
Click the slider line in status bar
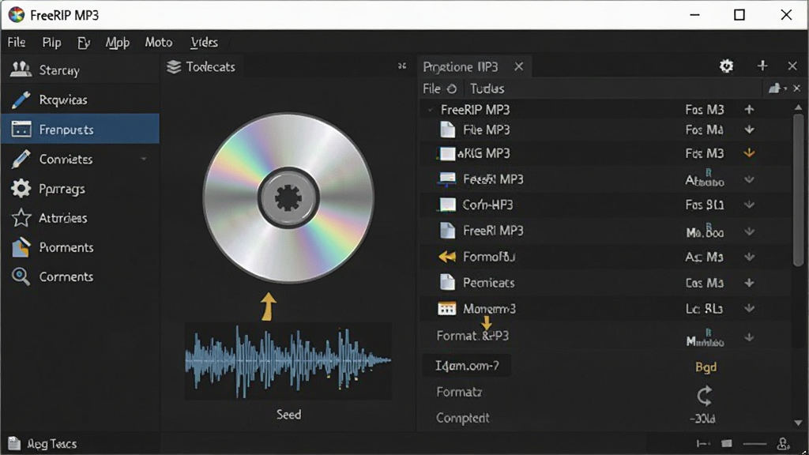754,444
